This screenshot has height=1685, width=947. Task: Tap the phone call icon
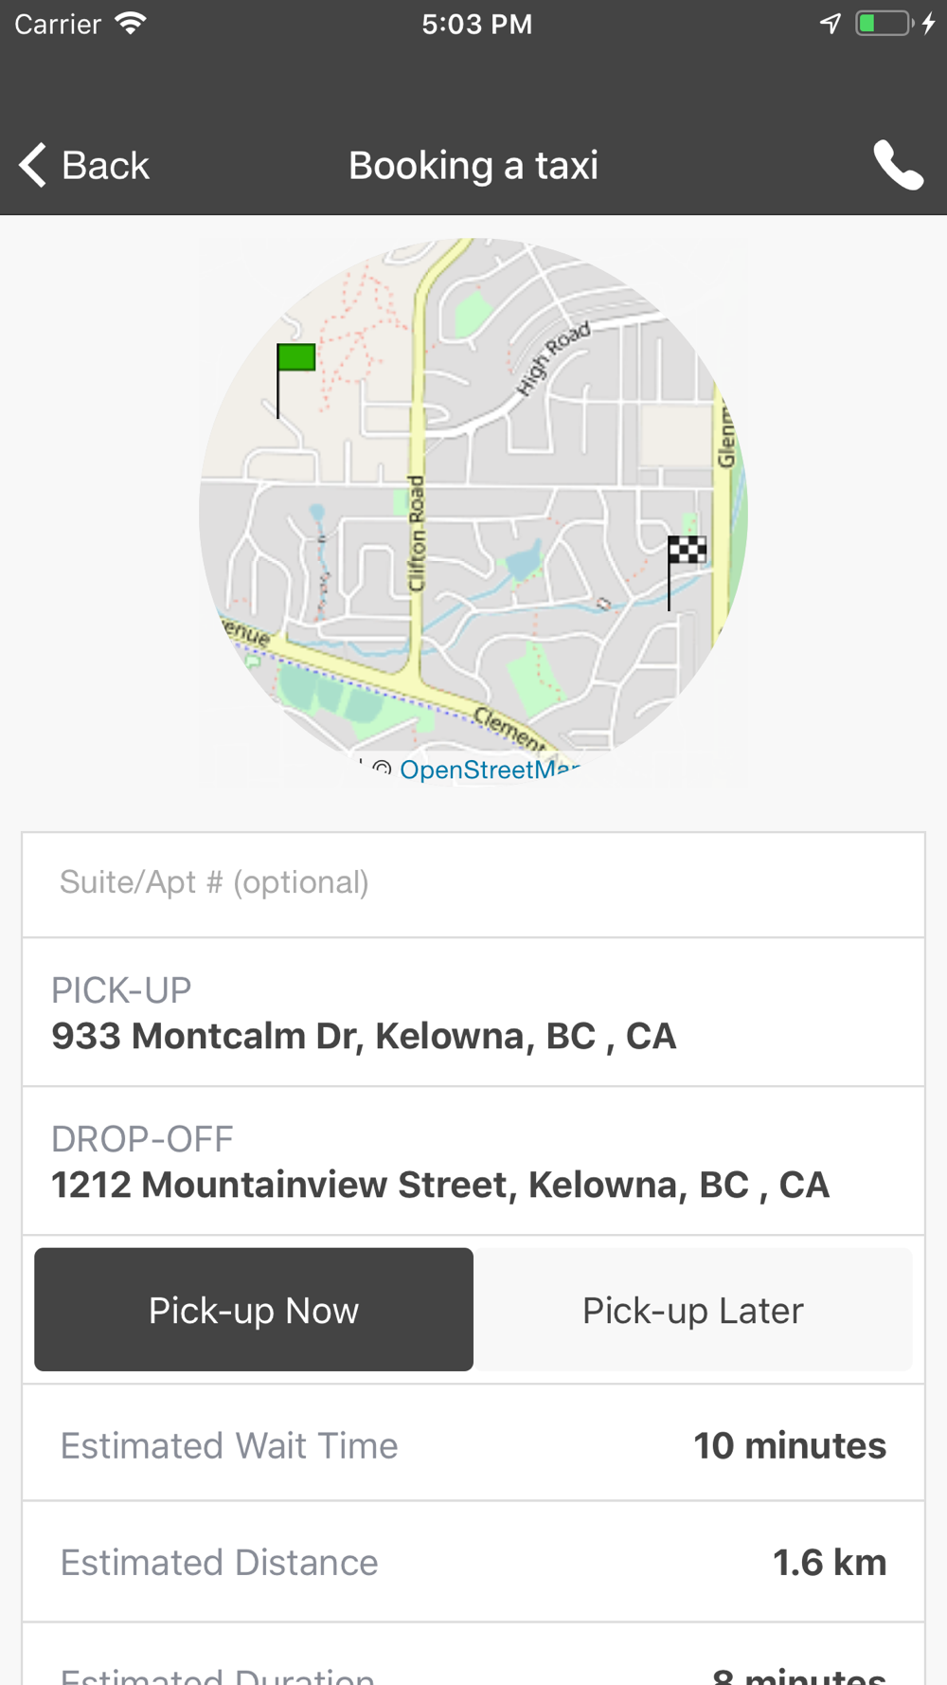[x=897, y=166]
